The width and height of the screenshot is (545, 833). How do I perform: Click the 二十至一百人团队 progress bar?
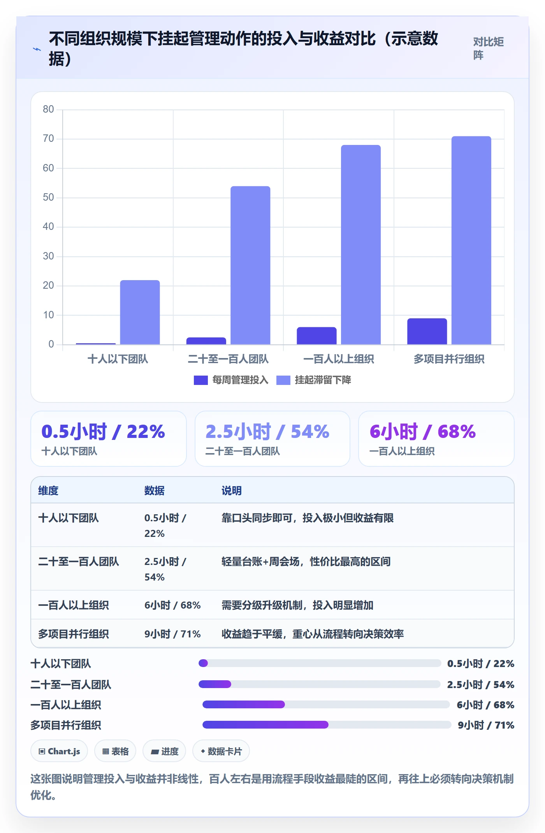(x=320, y=684)
